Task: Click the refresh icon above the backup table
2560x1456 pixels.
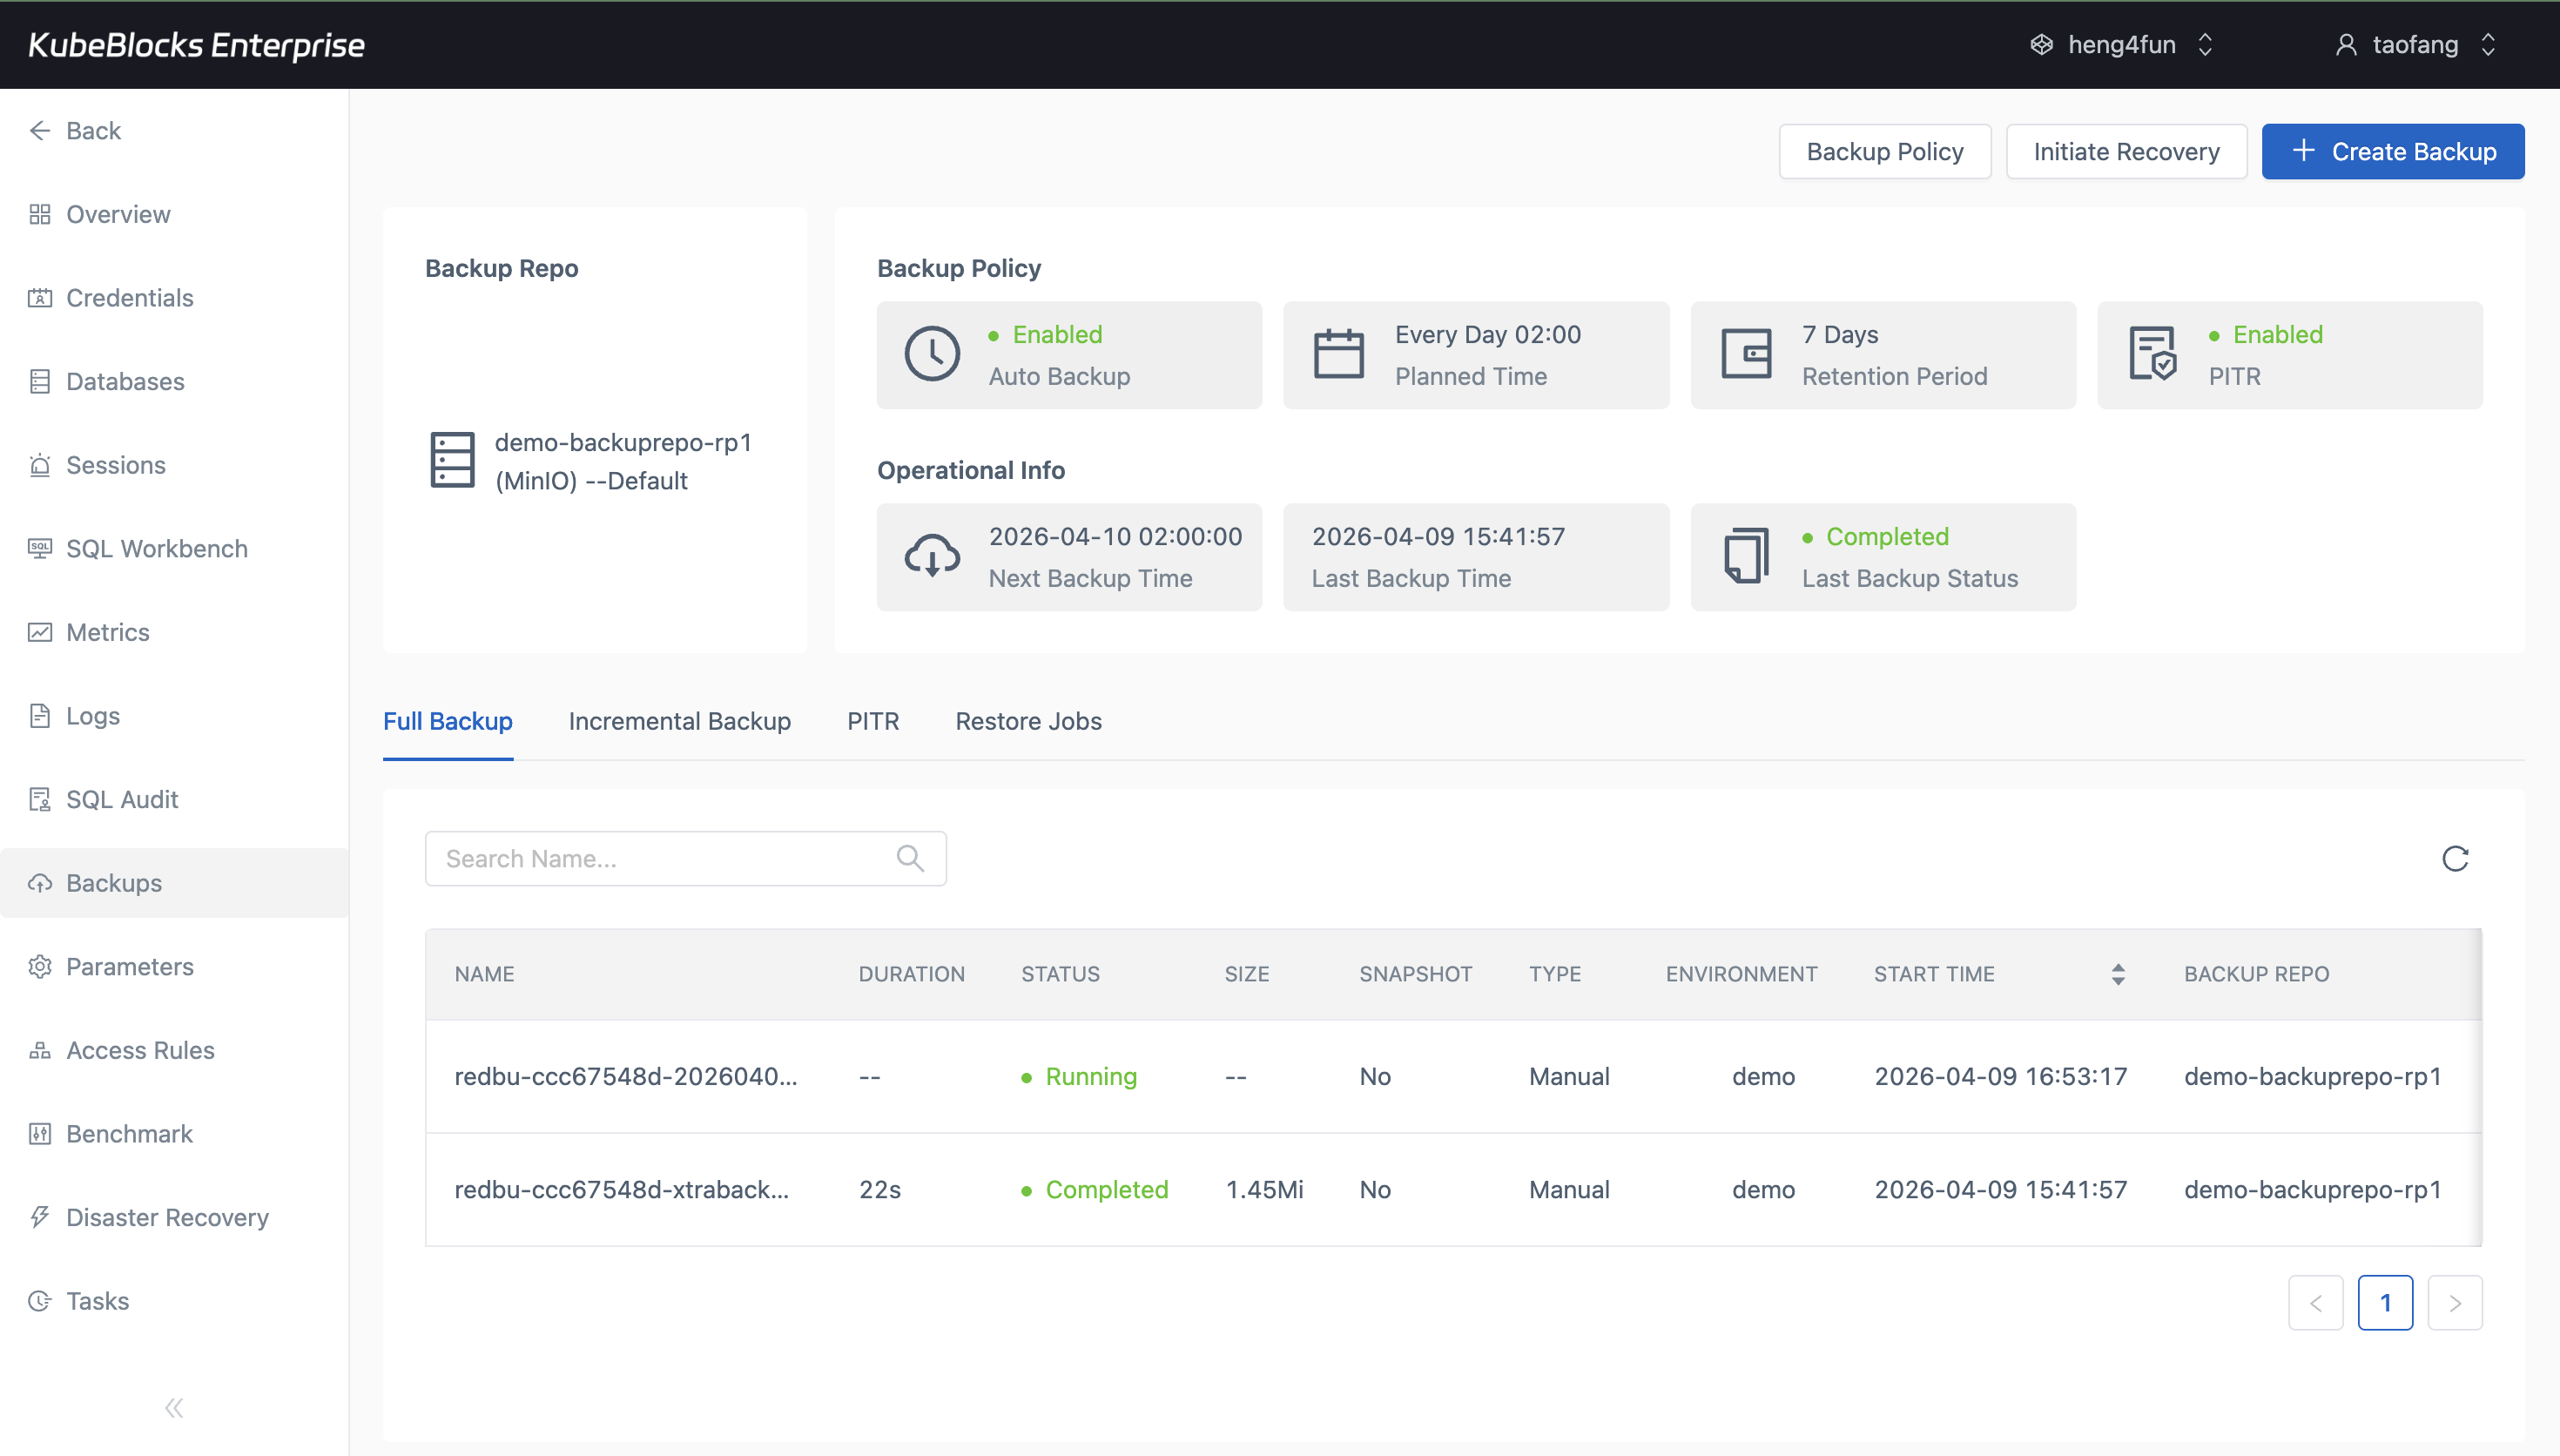Action: (2455, 858)
